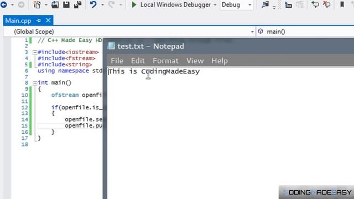Expand the New Project dropdown arrow
This screenshot has height=199, width=354.
click(x=46, y=5)
